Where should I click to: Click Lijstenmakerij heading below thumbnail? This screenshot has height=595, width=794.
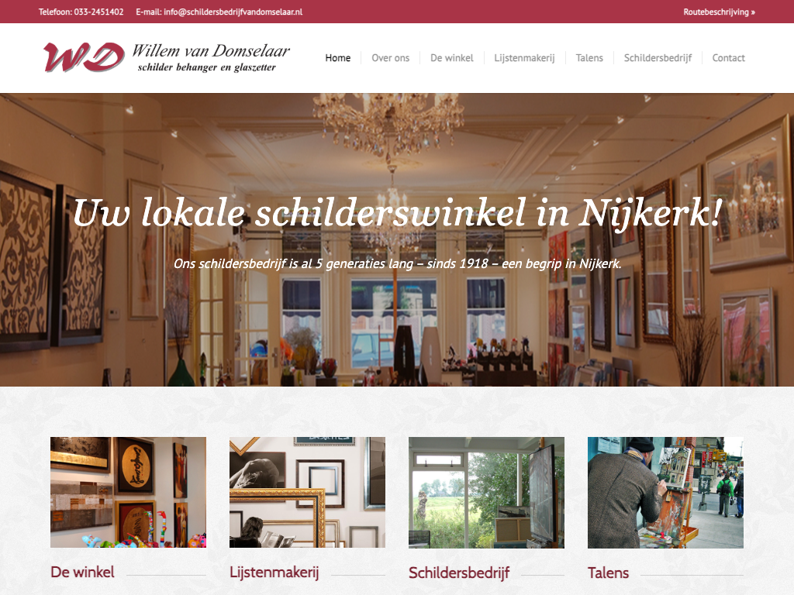274,573
